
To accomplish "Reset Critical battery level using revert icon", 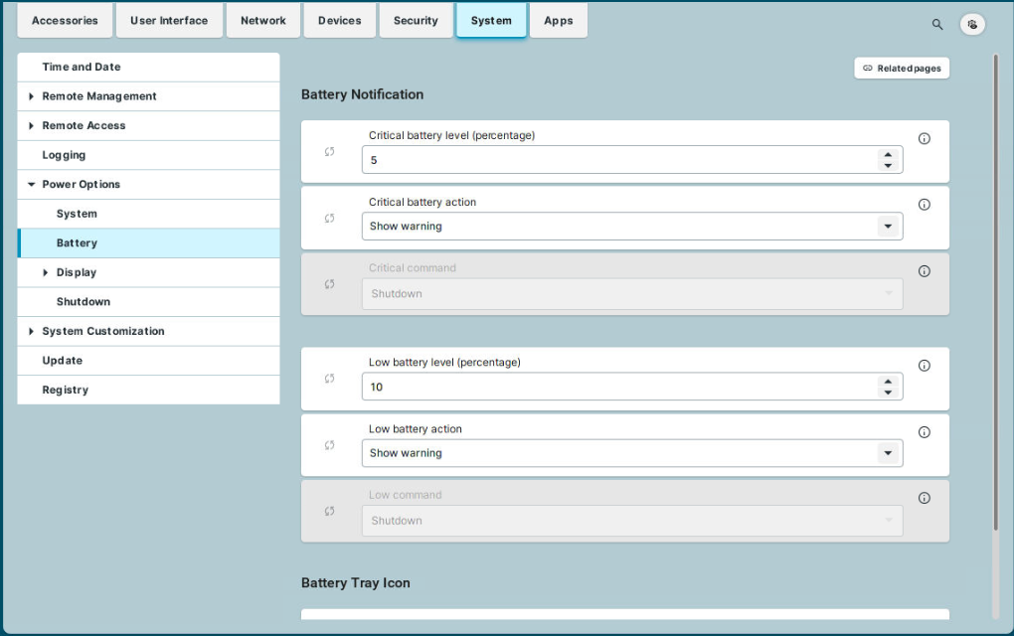I will 330,152.
